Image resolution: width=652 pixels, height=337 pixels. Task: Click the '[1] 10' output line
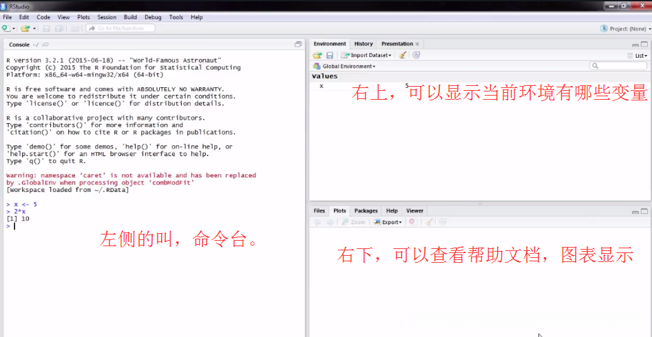click(18, 219)
